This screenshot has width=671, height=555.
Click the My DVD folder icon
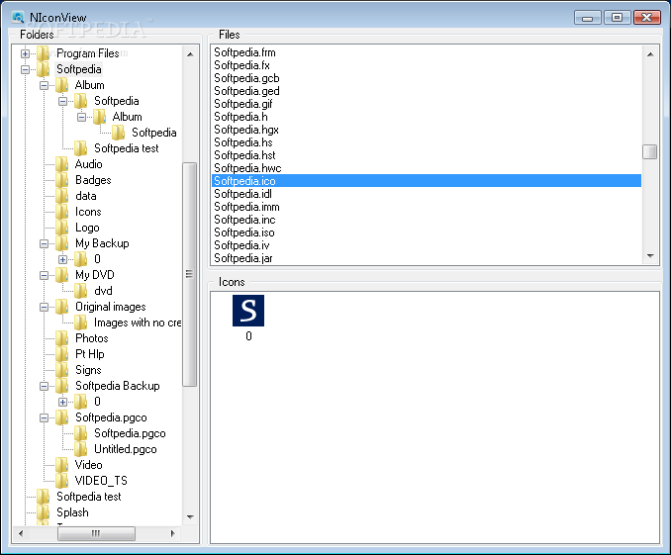click(x=62, y=275)
